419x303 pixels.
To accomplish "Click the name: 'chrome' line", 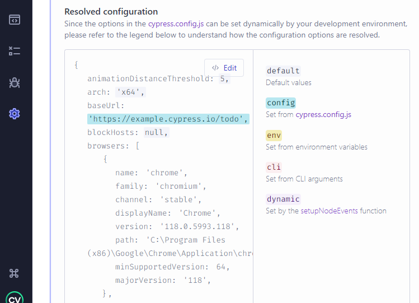I will (x=151, y=173).
